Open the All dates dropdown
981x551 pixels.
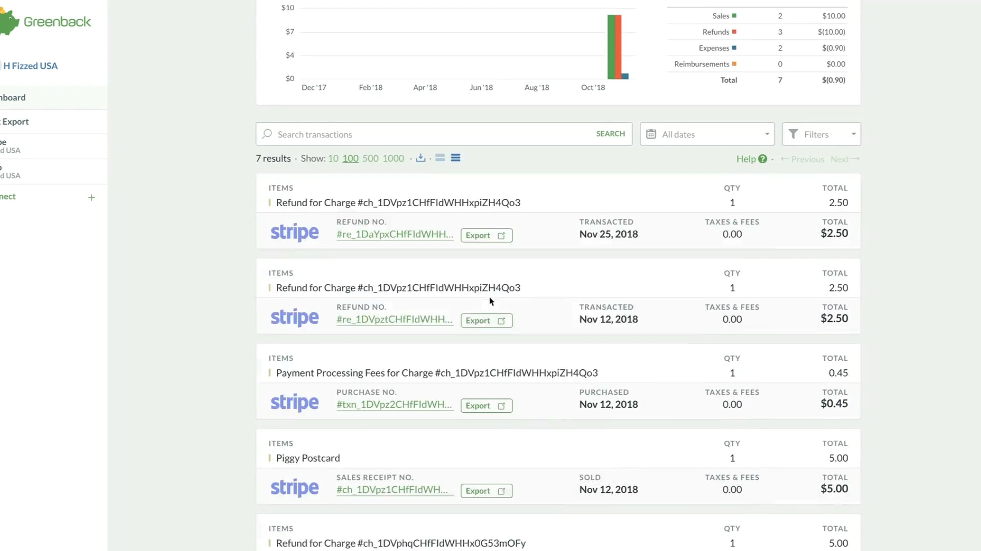coord(707,134)
